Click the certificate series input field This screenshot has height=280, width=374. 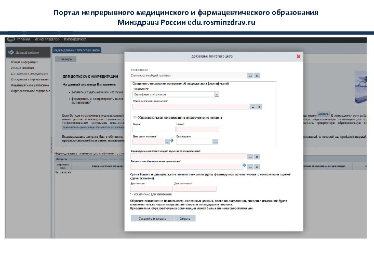click(x=154, y=129)
